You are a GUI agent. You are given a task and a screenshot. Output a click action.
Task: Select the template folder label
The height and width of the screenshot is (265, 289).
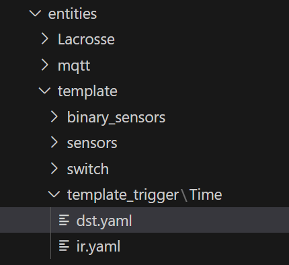pos(87,91)
